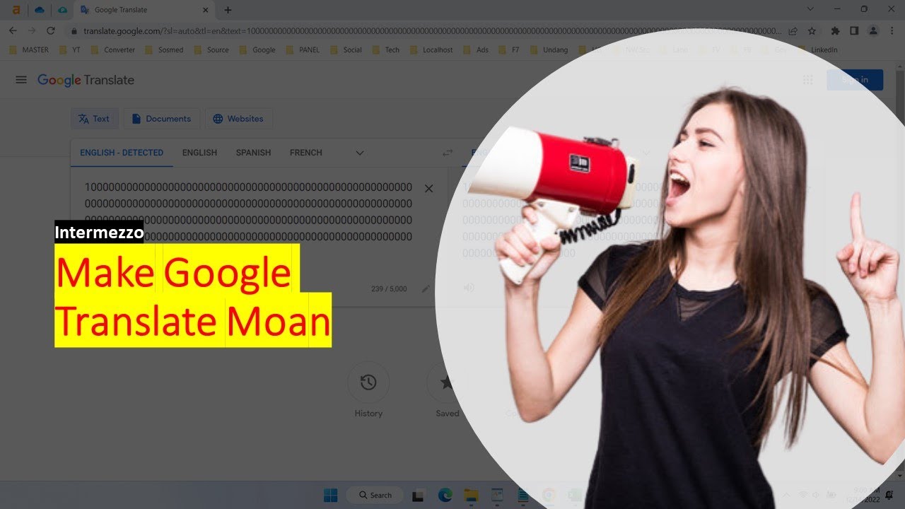This screenshot has width=905, height=509.
Task: Open the MASTER bookmarks folder
Action: coord(30,50)
